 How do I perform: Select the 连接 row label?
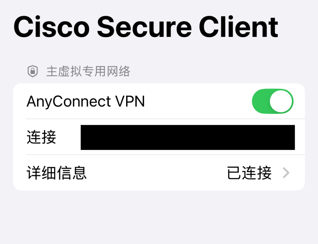pos(41,137)
